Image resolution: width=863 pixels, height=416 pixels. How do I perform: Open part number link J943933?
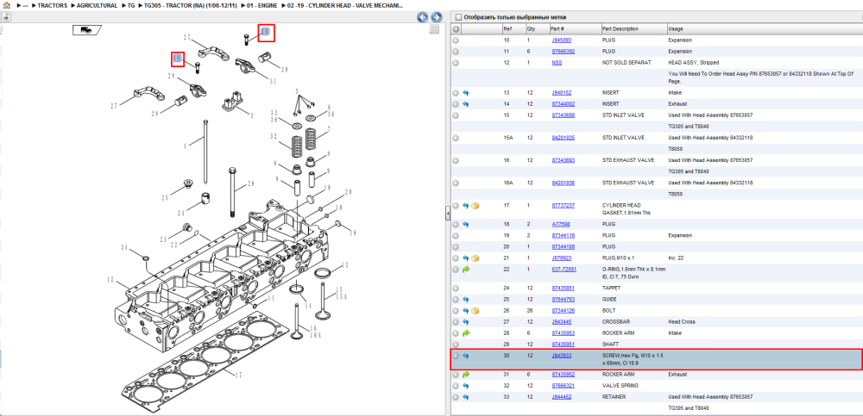562,356
